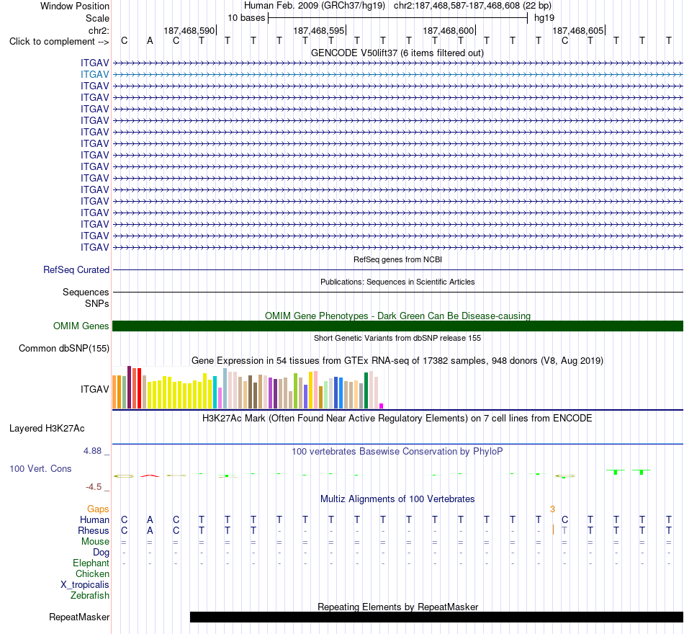Viewport: 684px width, 634px height.
Task: Click the ITGAV label beside GTEx chart
Action: click(94, 390)
